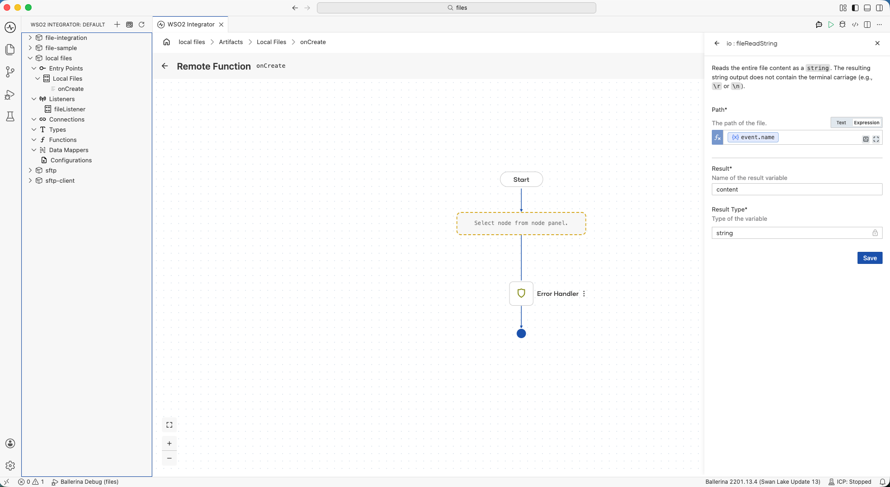This screenshot has height=487, width=890.
Task: Open the Run and Debug view icon
Action: tap(10, 95)
